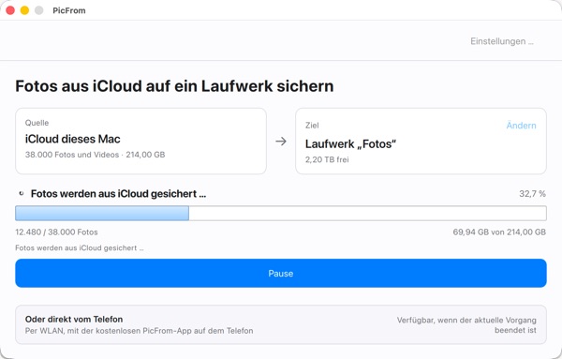Open Einstellungen settings link
This screenshot has width=562, height=359.
click(x=502, y=41)
